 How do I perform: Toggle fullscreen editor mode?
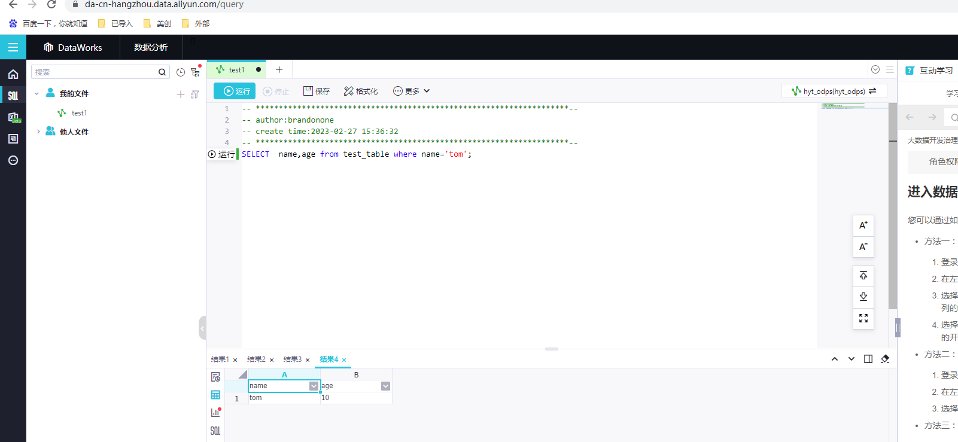tap(863, 318)
